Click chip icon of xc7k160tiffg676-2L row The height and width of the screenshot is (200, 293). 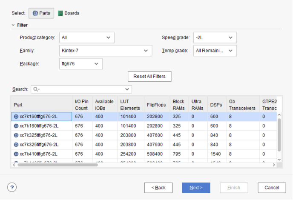click(16, 126)
